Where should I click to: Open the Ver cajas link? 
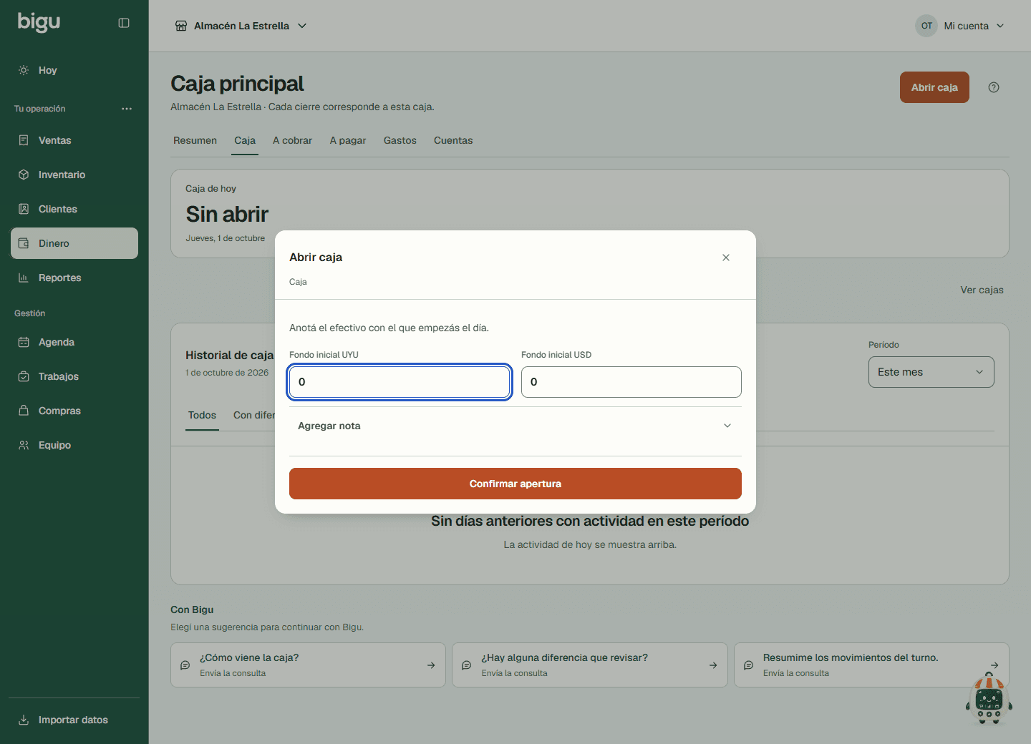click(x=982, y=290)
